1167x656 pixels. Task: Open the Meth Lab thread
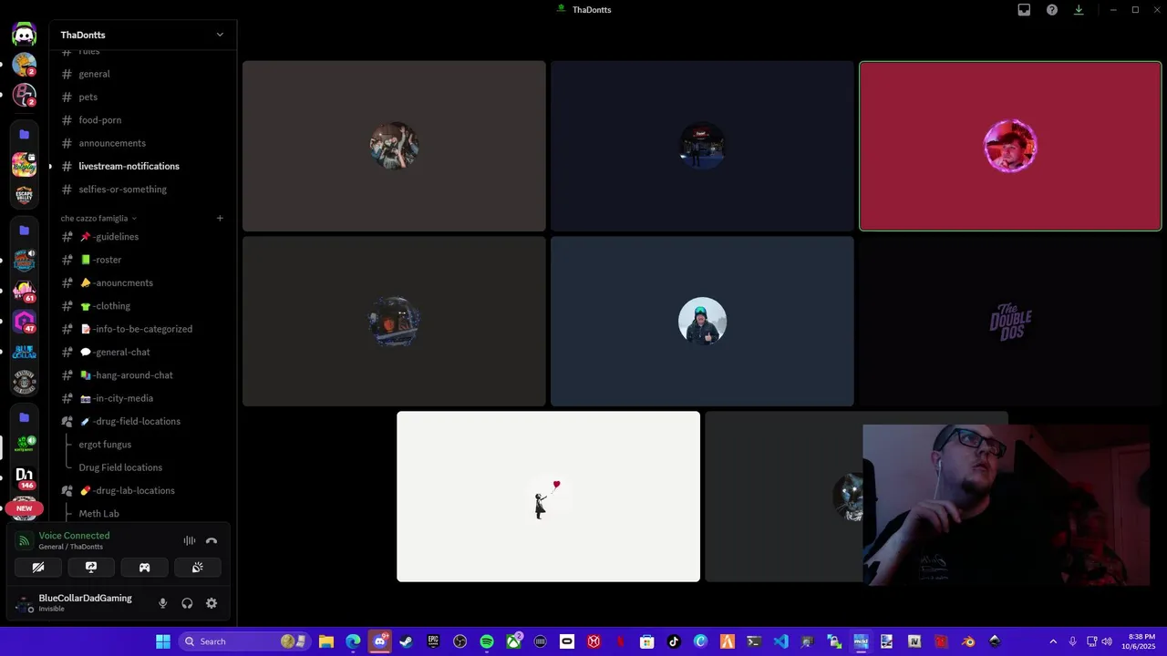(x=98, y=514)
